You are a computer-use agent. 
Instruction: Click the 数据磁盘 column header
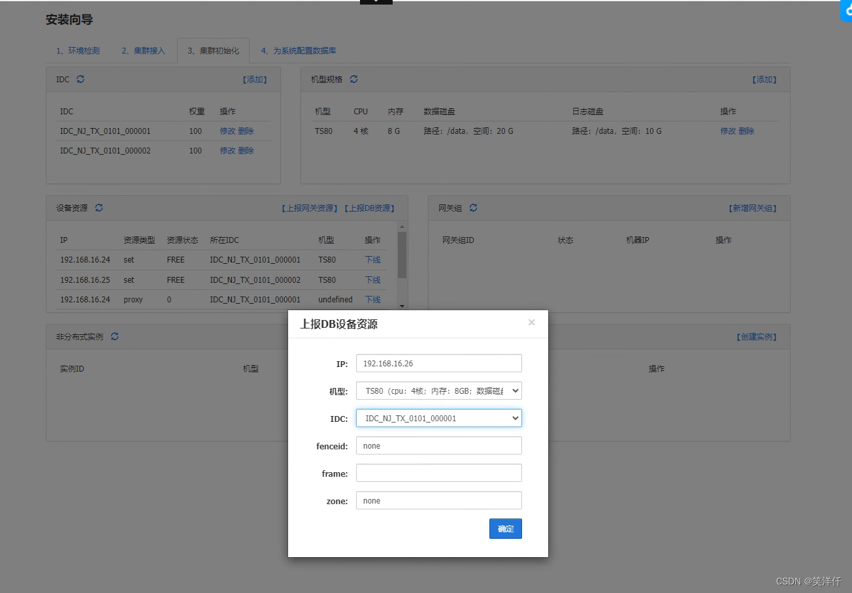(x=439, y=112)
